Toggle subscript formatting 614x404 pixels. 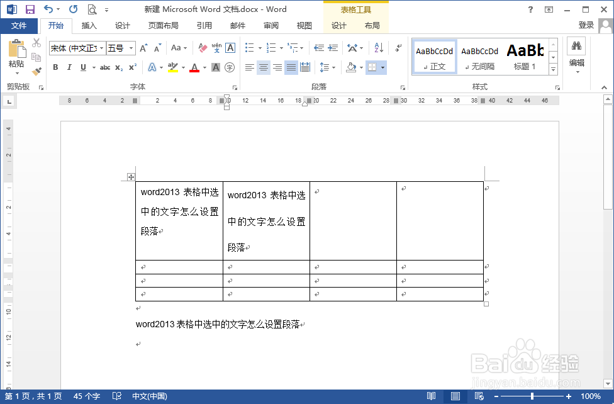(119, 67)
